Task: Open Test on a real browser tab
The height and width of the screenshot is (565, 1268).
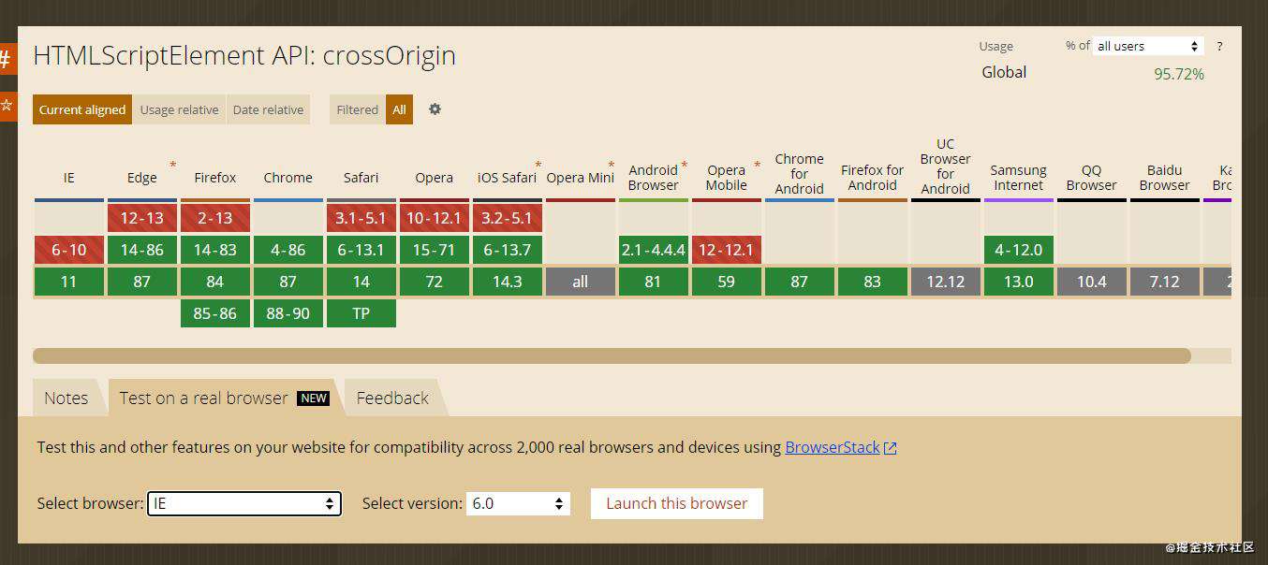Action: coord(223,398)
